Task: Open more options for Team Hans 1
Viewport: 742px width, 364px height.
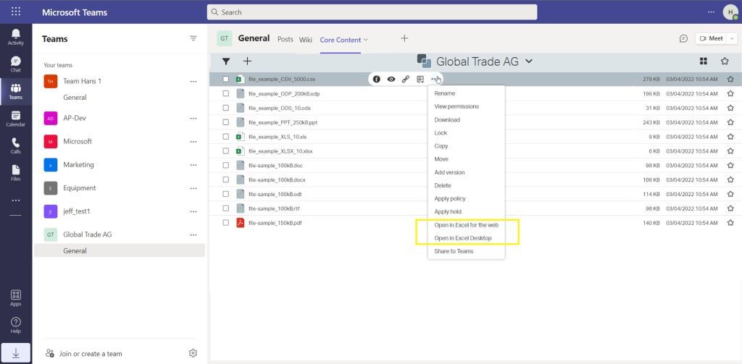Action: [193, 81]
